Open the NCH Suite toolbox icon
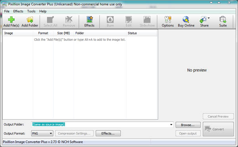This screenshot has height=147, width=238. tap(223, 19)
